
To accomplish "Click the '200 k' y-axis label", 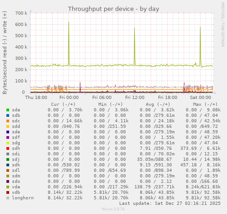I will point(21,70).
